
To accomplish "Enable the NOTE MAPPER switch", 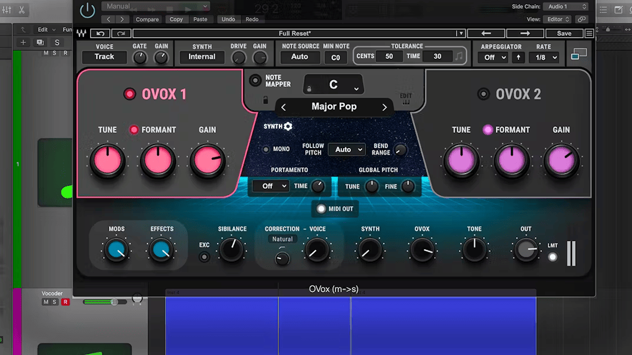I will click(255, 81).
